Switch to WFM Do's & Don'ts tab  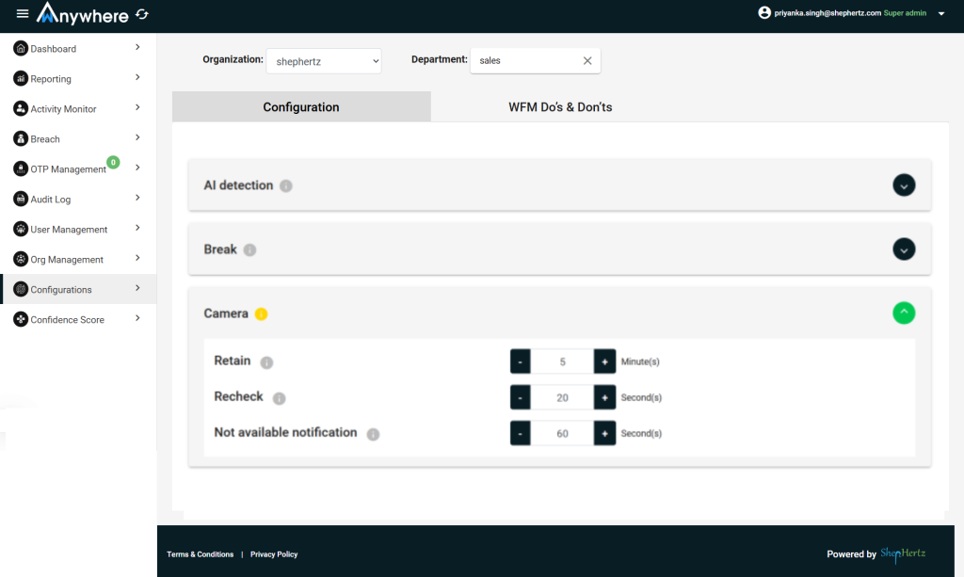pyautogui.click(x=560, y=107)
